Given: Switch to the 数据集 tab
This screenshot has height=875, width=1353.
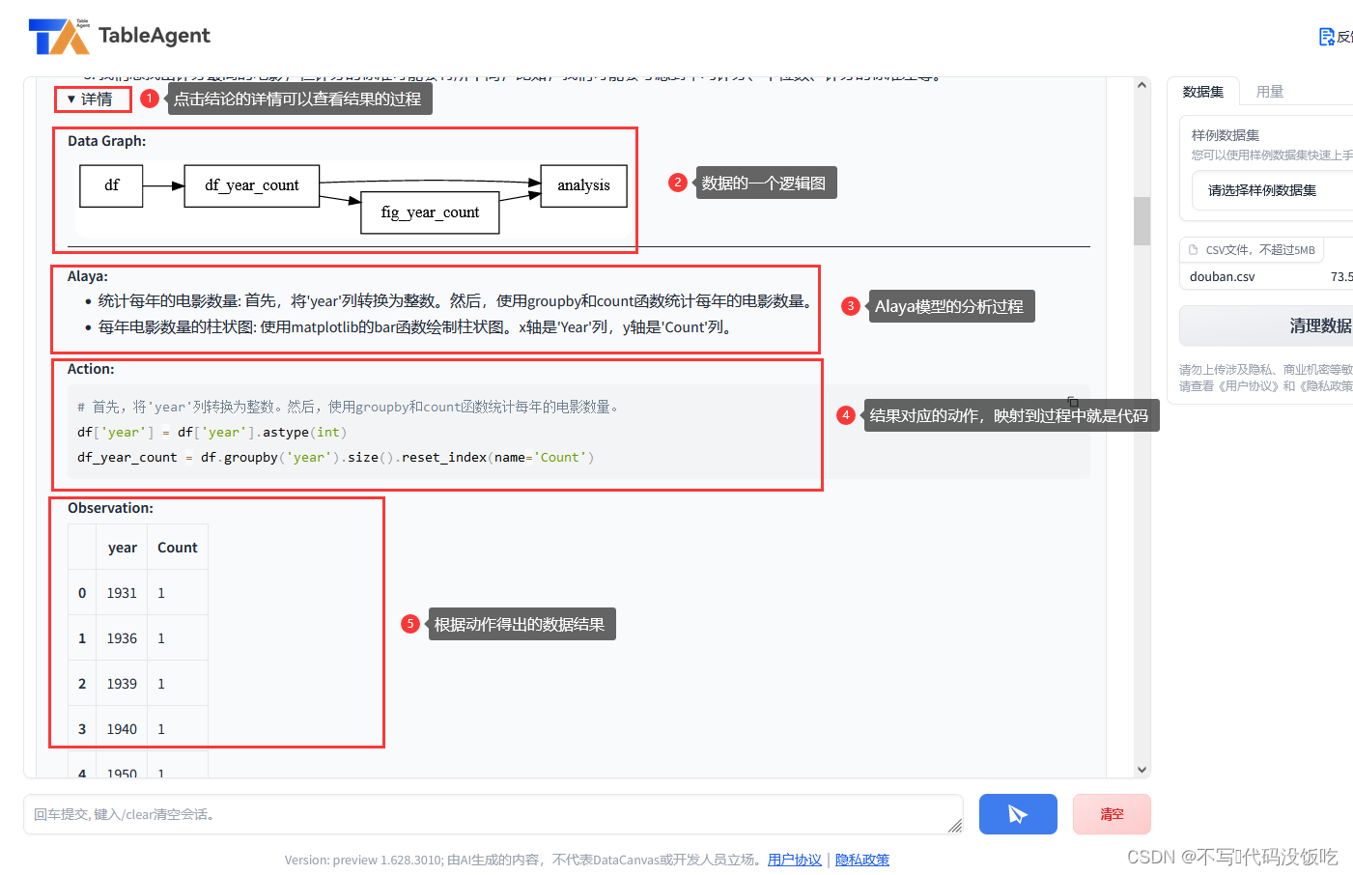Looking at the screenshot, I should [x=1203, y=92].
